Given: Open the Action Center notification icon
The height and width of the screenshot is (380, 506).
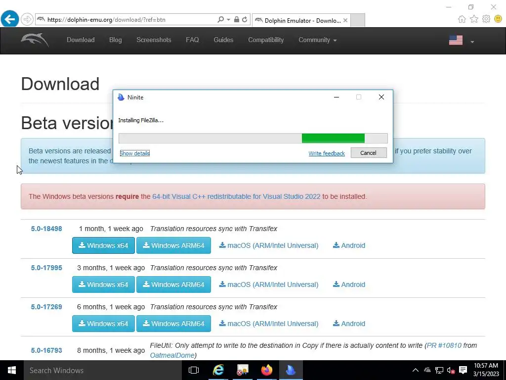Looking at the screenshot, I should [x=463, y=370].
